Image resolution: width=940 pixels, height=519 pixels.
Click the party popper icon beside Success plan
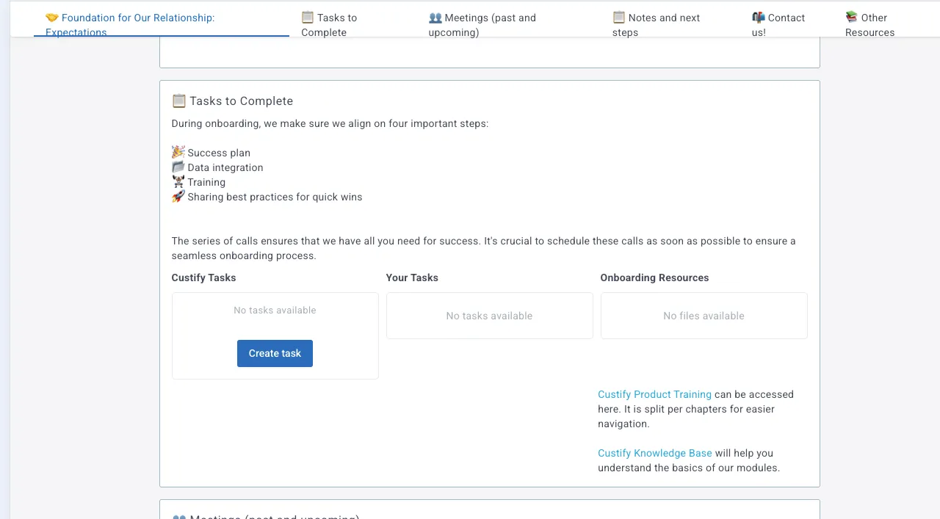point(178,153)
